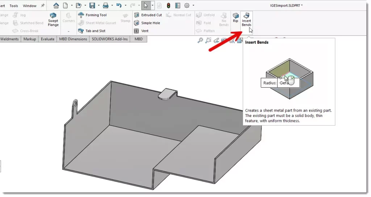This screenshot has width=371, height=197.
Task: Switch to the Weldments tab
Action: point(10,39)
